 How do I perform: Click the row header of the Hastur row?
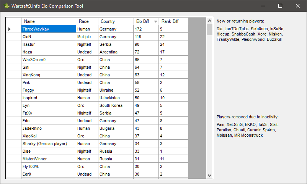[13, 44]
